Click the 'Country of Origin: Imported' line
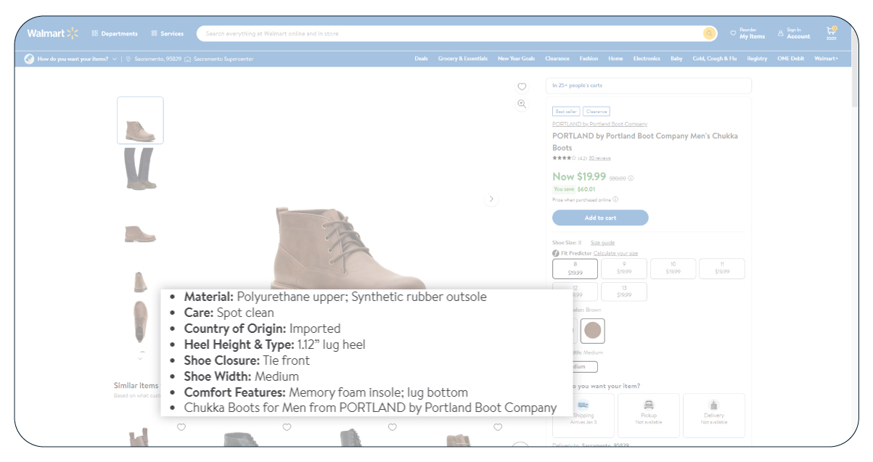 [x=262, y=329]
